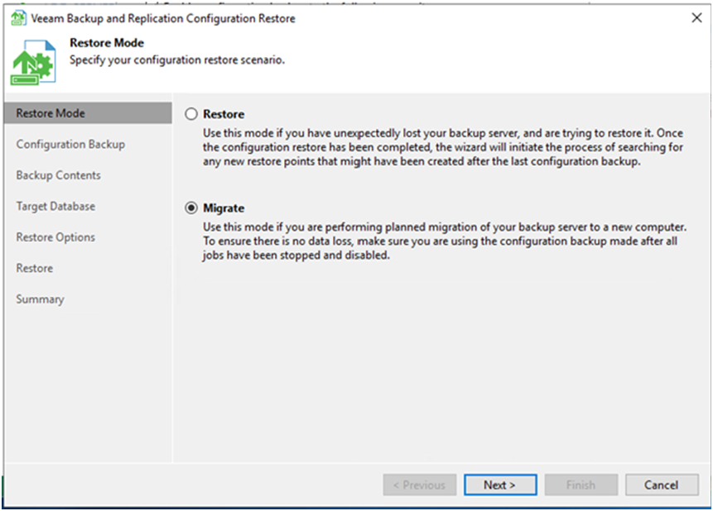Click the large configuration restore header icon
This screenshot has height=511, width=713.
[x=33, y=62]
